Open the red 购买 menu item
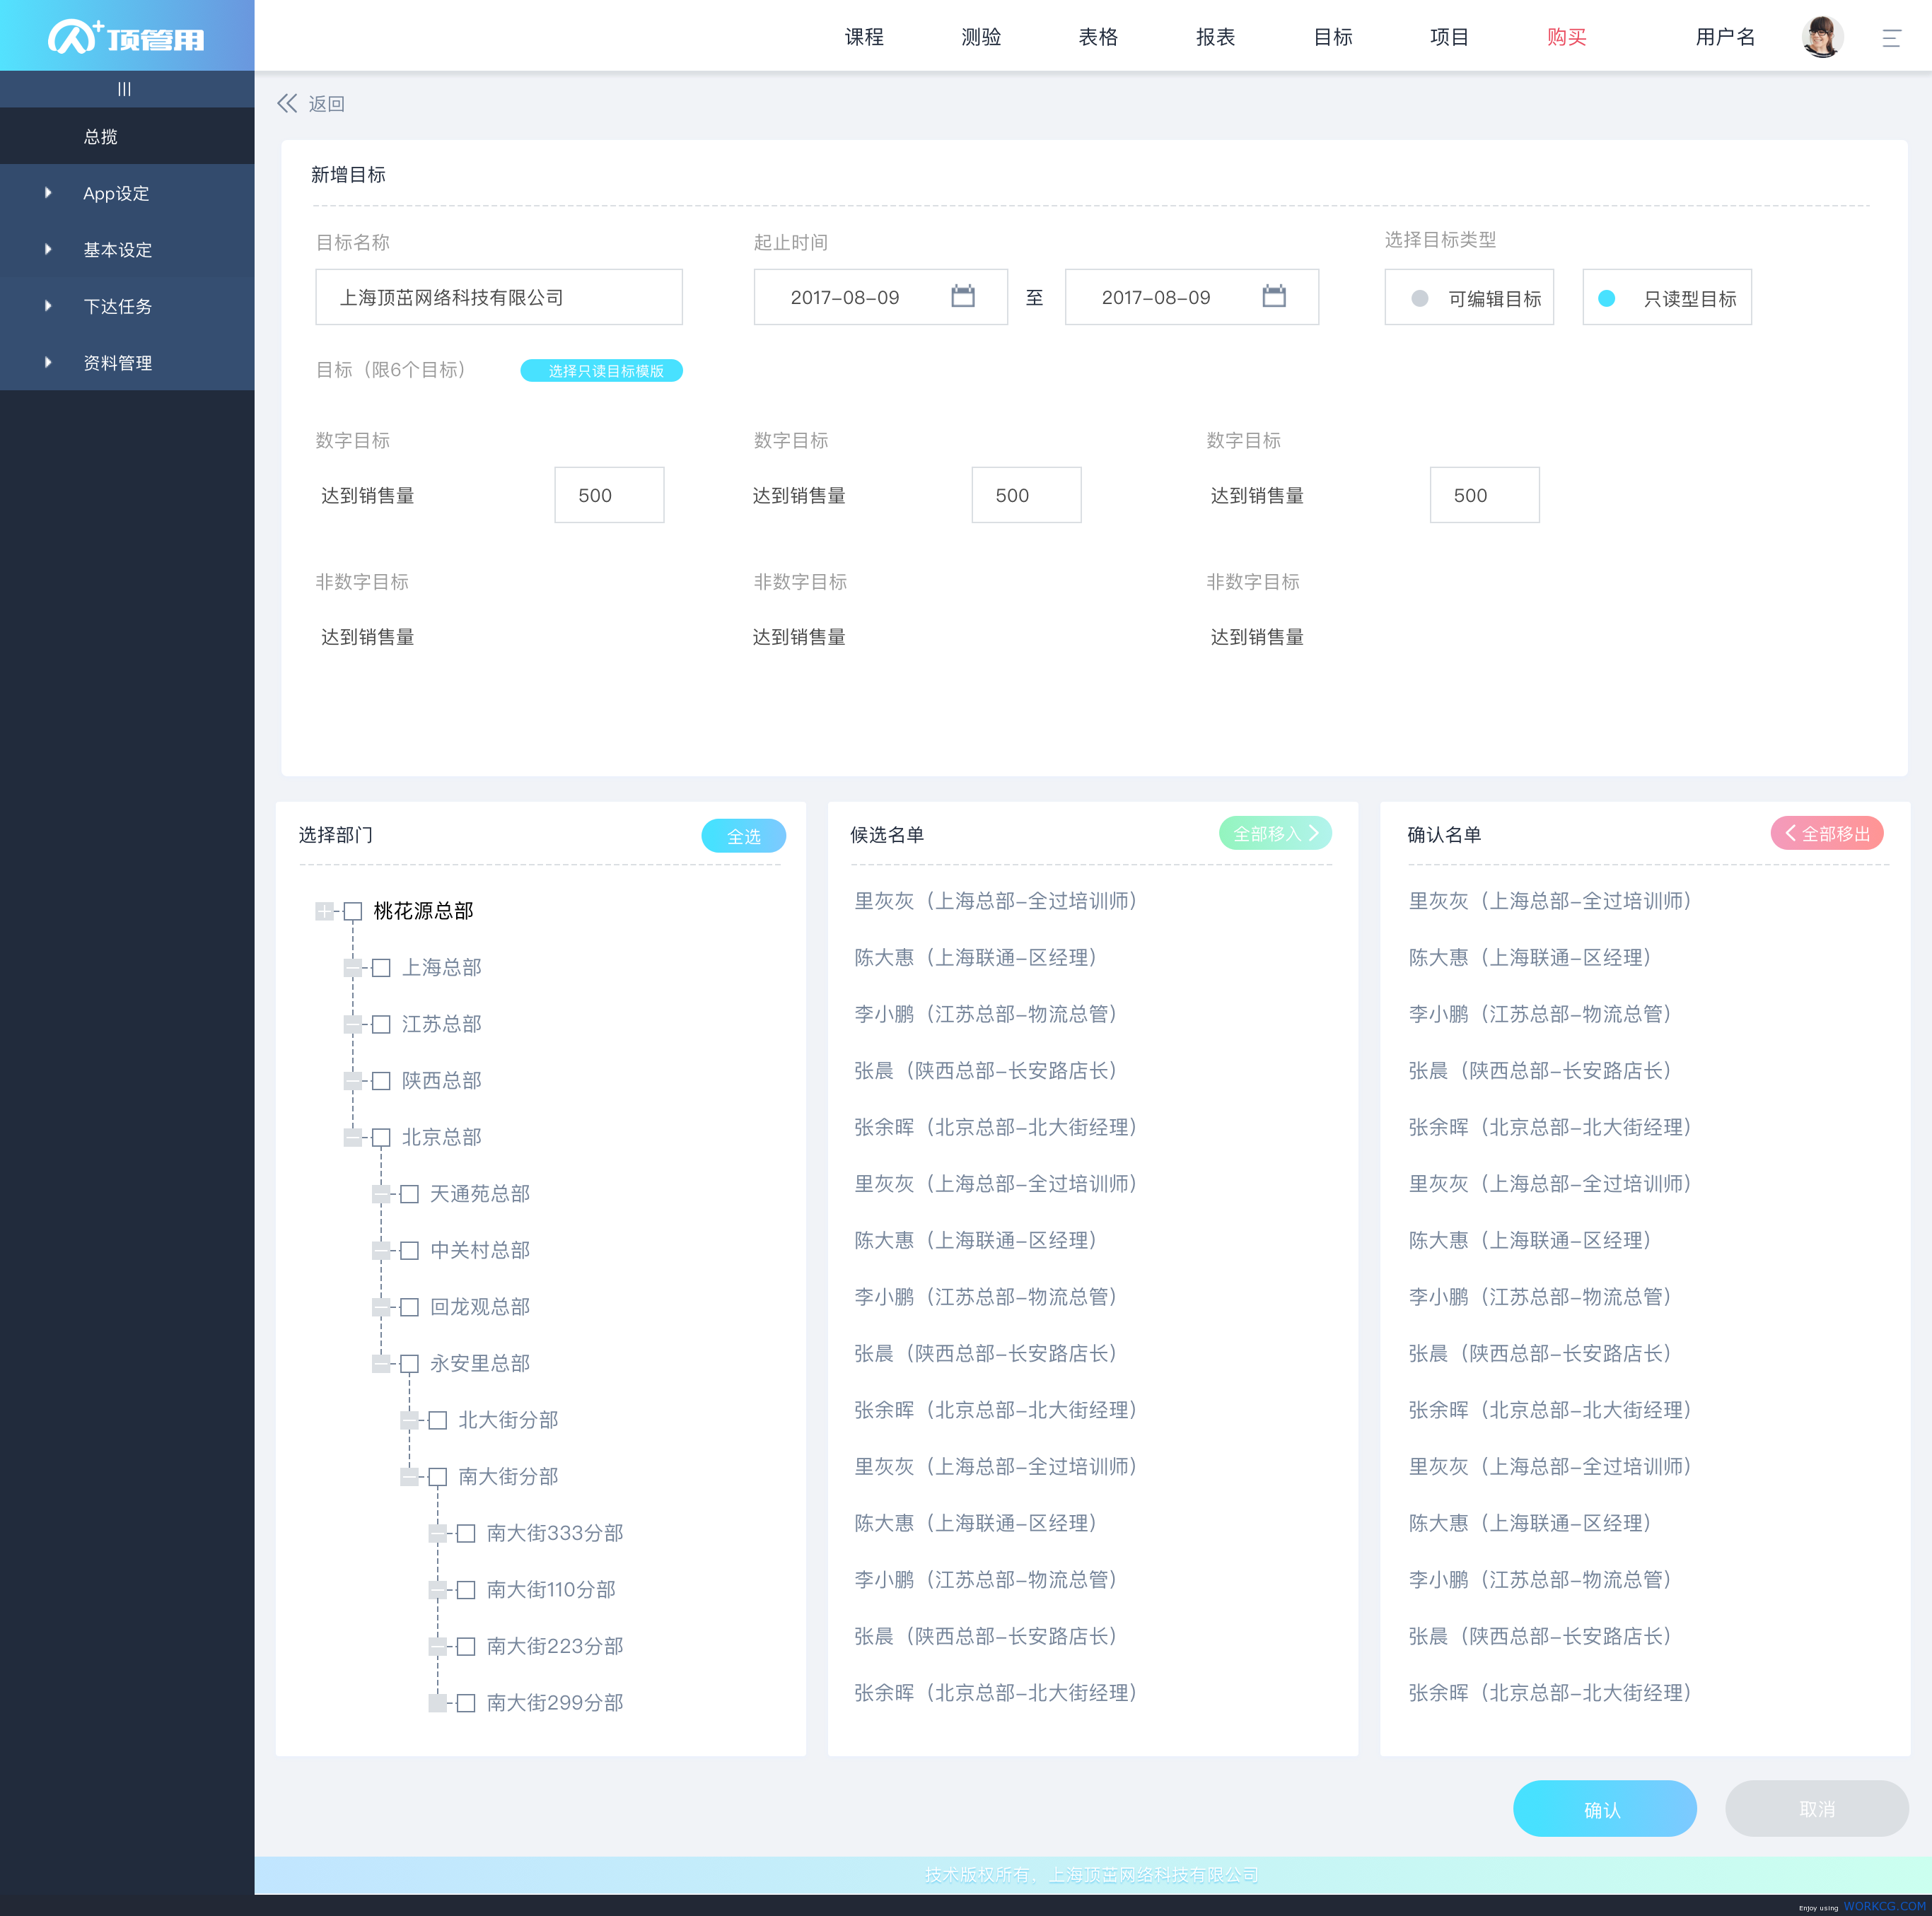Screen dimensions: 1932x1916 pos(1566,37)
